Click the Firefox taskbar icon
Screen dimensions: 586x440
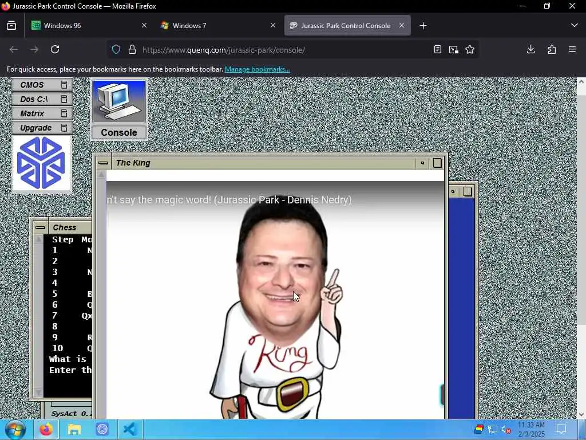point(46,430)
